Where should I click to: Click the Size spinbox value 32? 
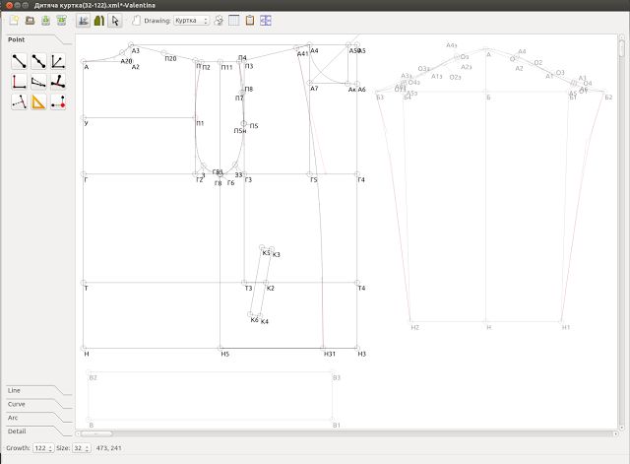pyautogui.click(x=81, y=448)
